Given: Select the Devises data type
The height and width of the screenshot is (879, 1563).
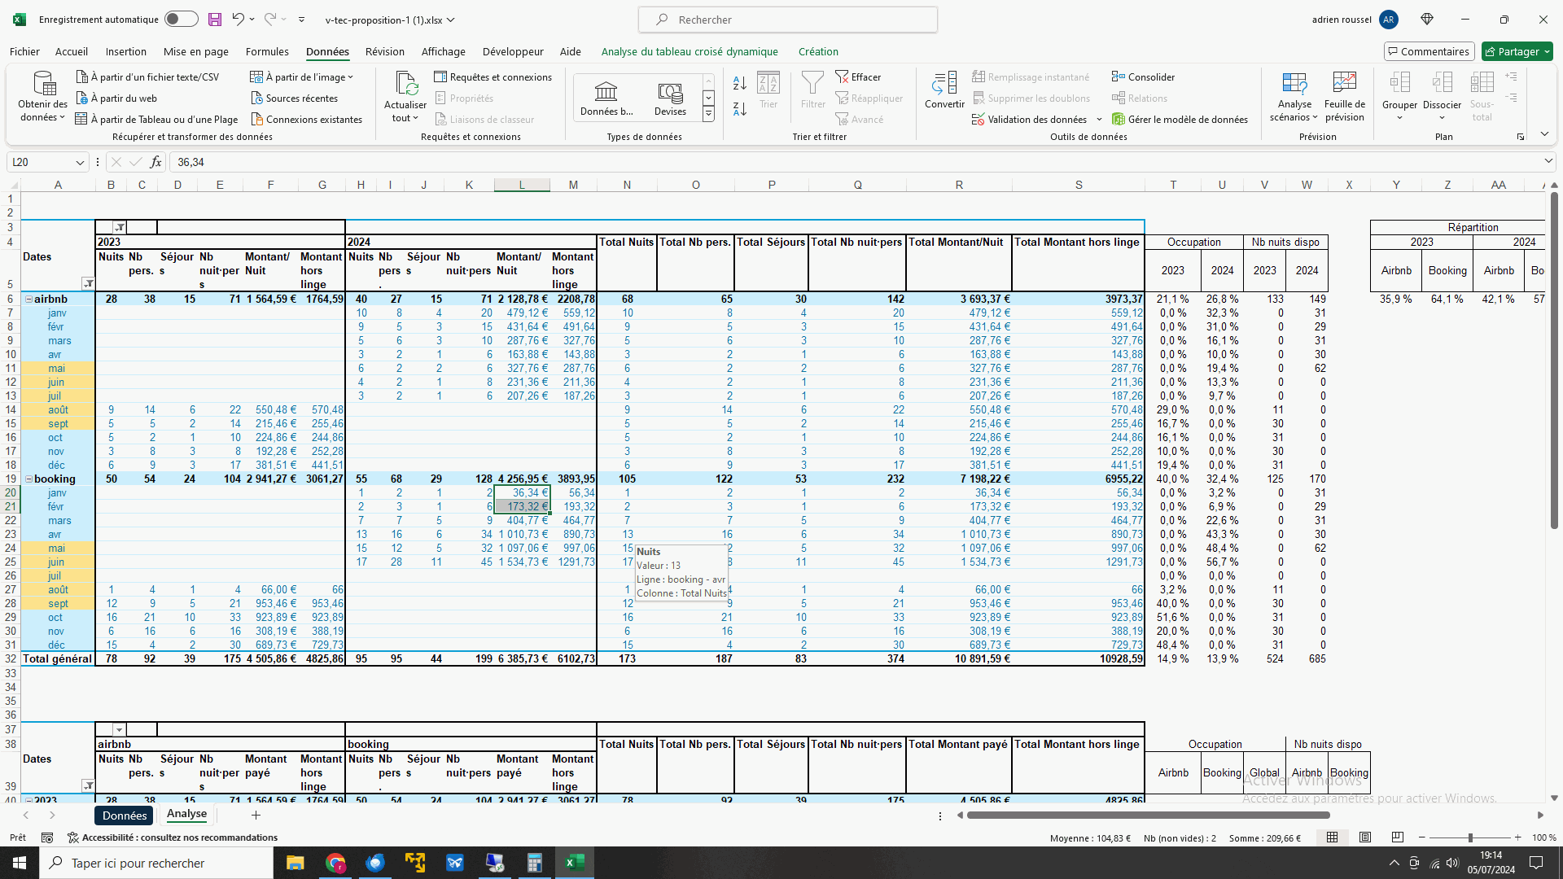Looking at the screenshot, I should click(x=670, y=98).
